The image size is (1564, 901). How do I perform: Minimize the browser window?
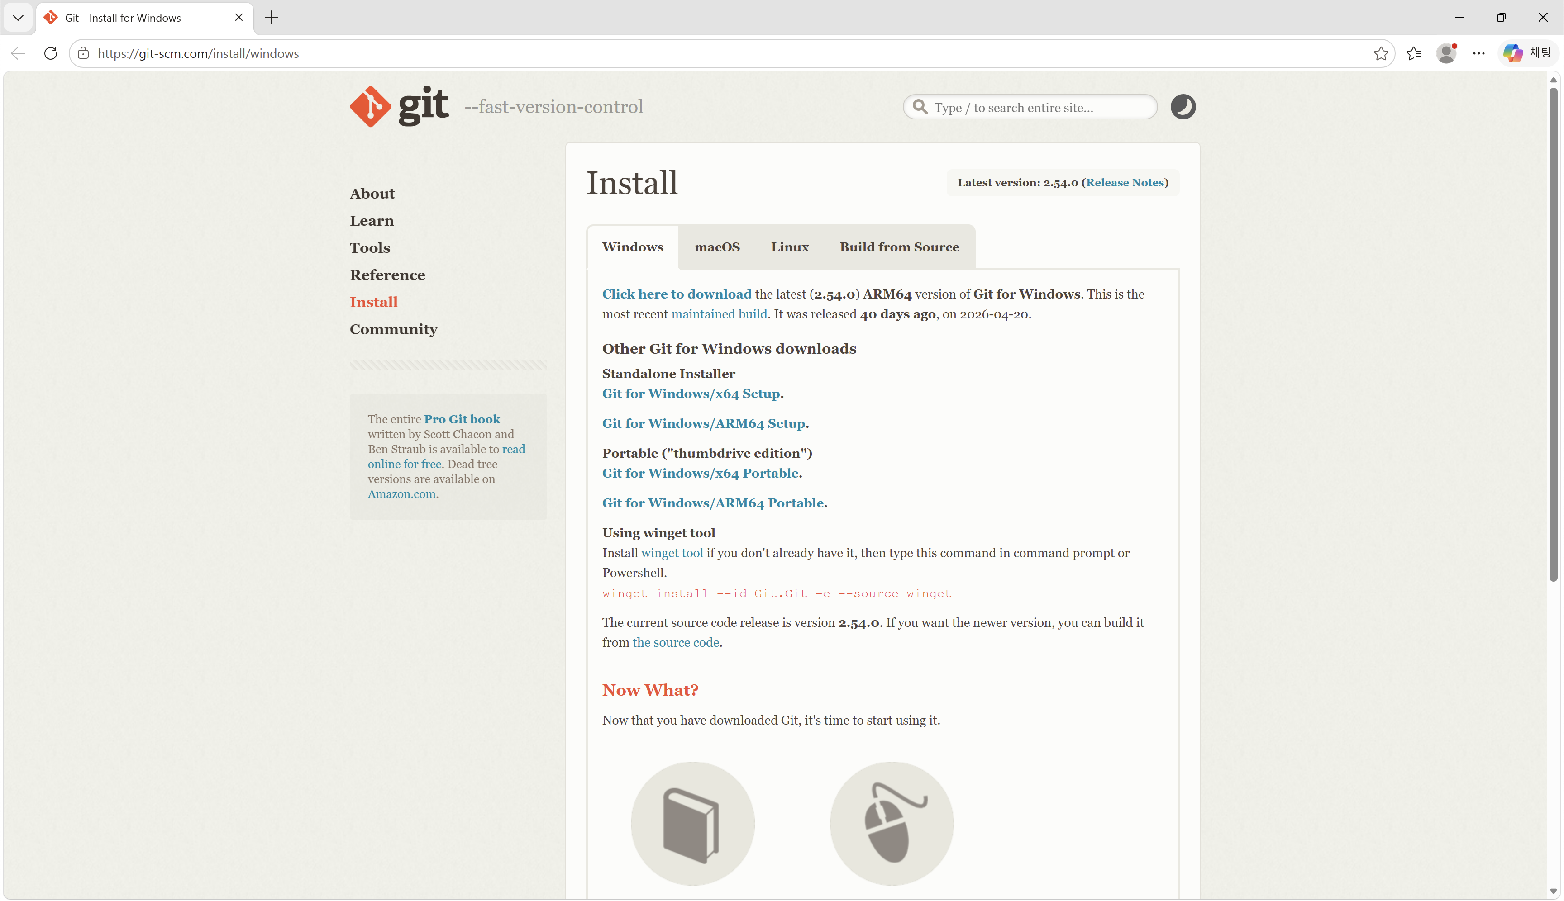point(1459,17)
